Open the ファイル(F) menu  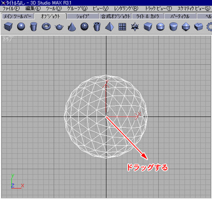point(11,8)
